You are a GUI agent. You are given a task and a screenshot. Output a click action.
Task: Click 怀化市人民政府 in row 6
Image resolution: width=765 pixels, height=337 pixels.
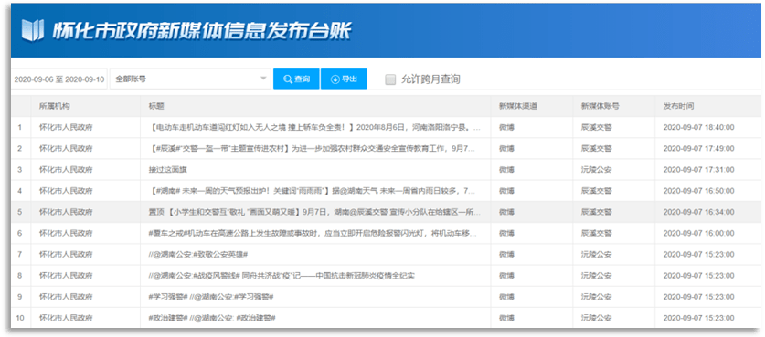tap(66, 234)
